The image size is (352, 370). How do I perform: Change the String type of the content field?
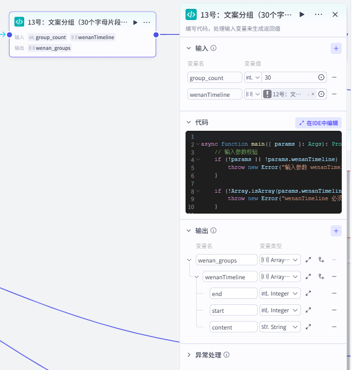tap(280, 327)
